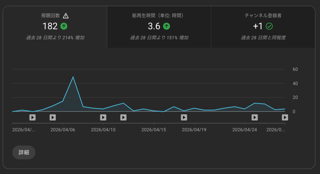
Task: Click the green up-arrow icon next to 182
Action: [64, 26]
